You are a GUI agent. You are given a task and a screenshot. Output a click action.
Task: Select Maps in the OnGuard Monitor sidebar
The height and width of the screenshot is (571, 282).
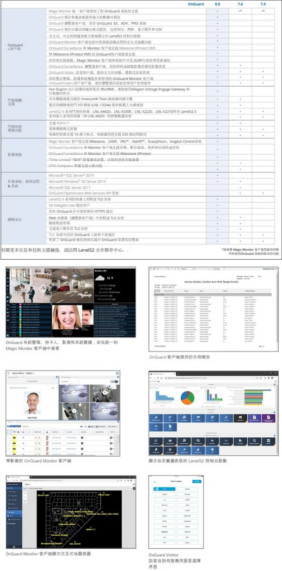[x=13, y=512]
